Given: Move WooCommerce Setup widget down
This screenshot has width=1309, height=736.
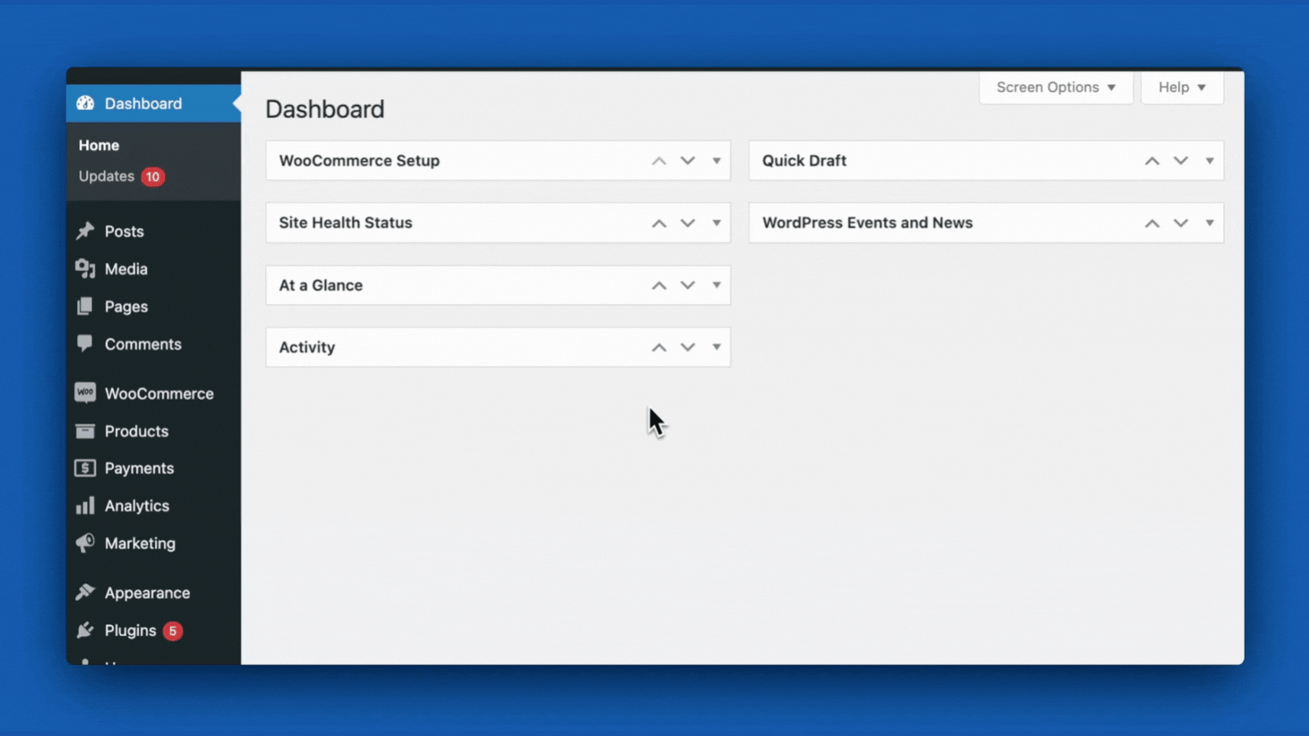Looking at the screenshot, I should point(688,161).
